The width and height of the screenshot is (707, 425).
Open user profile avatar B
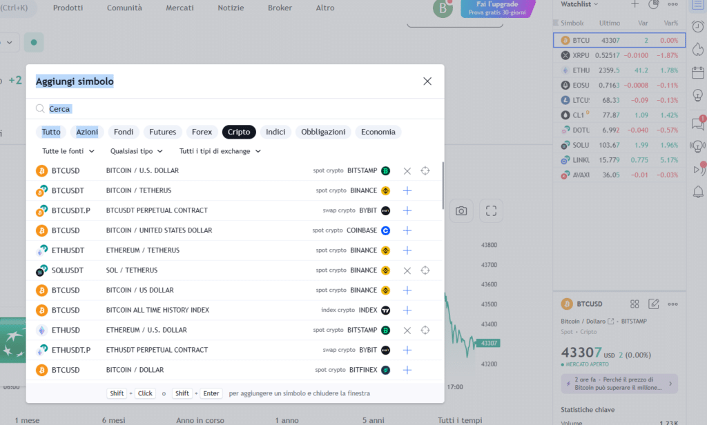(x=443, y=8)
